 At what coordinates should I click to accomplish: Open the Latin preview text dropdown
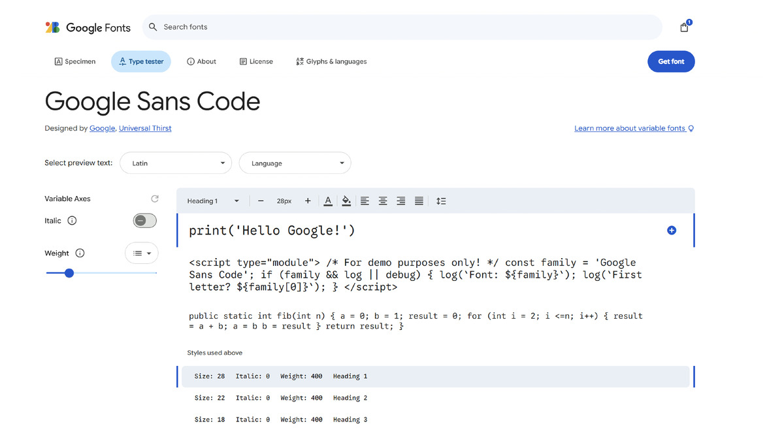click(x=175, y=163)
